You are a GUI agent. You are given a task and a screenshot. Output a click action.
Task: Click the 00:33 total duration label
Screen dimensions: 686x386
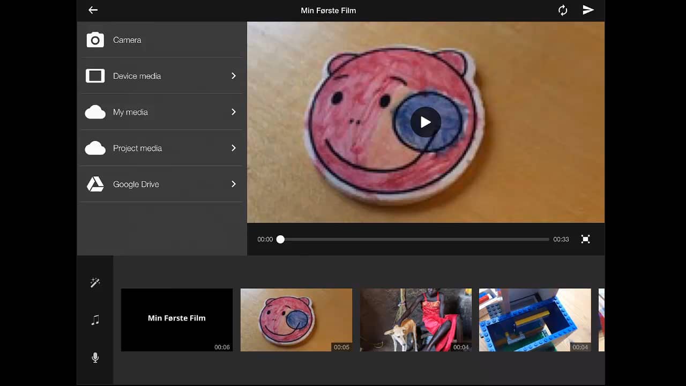(x=561, y=239)
